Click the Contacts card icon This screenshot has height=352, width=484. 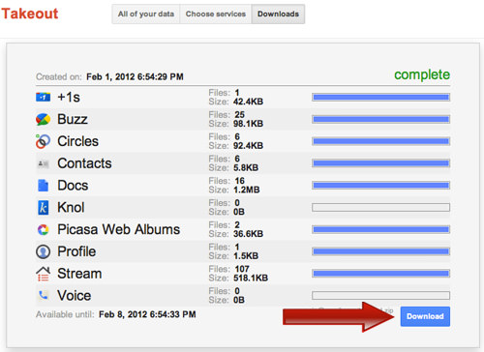click(x=43, y=163)
